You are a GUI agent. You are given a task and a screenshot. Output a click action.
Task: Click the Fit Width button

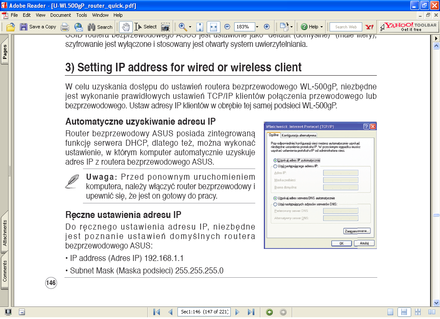click(x=213, y=27)
